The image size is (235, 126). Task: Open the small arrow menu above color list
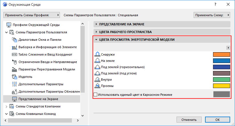228,48
